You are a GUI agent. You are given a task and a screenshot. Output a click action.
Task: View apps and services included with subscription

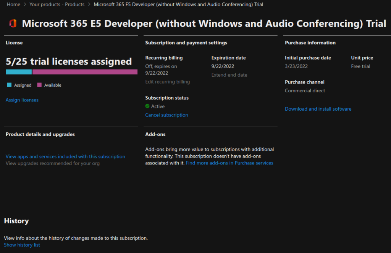click(x=65, y=156)
